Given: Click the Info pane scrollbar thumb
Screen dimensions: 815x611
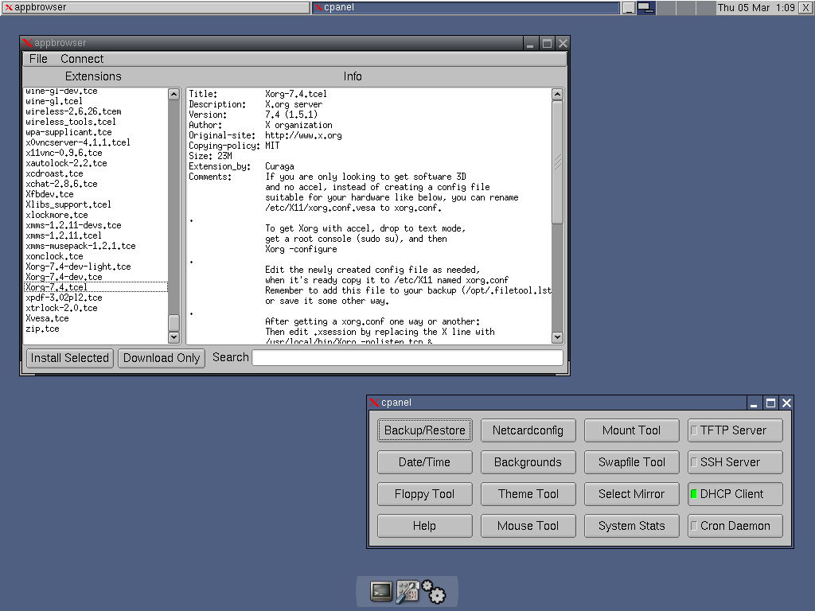Looking at the screenshot, I should 557,162.
